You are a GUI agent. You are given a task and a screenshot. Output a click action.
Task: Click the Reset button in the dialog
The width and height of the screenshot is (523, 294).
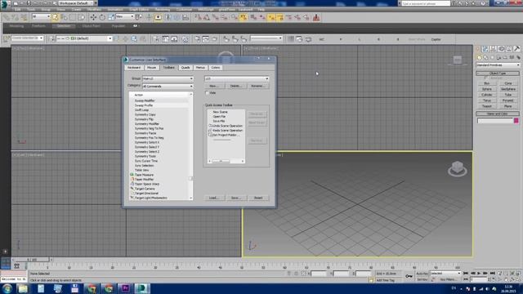[x=258, y=198]
